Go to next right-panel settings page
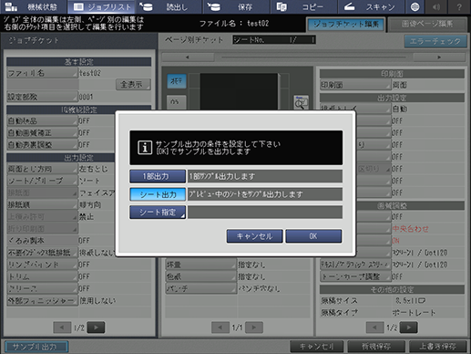 [409, 328]
